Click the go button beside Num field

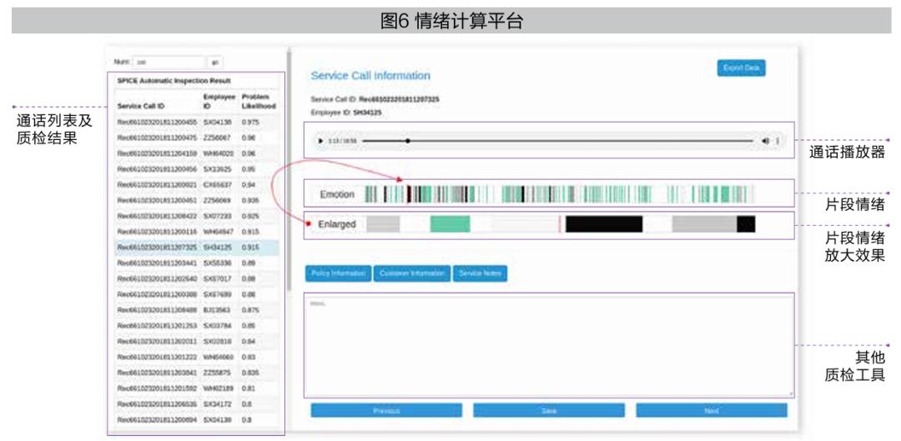215,62
